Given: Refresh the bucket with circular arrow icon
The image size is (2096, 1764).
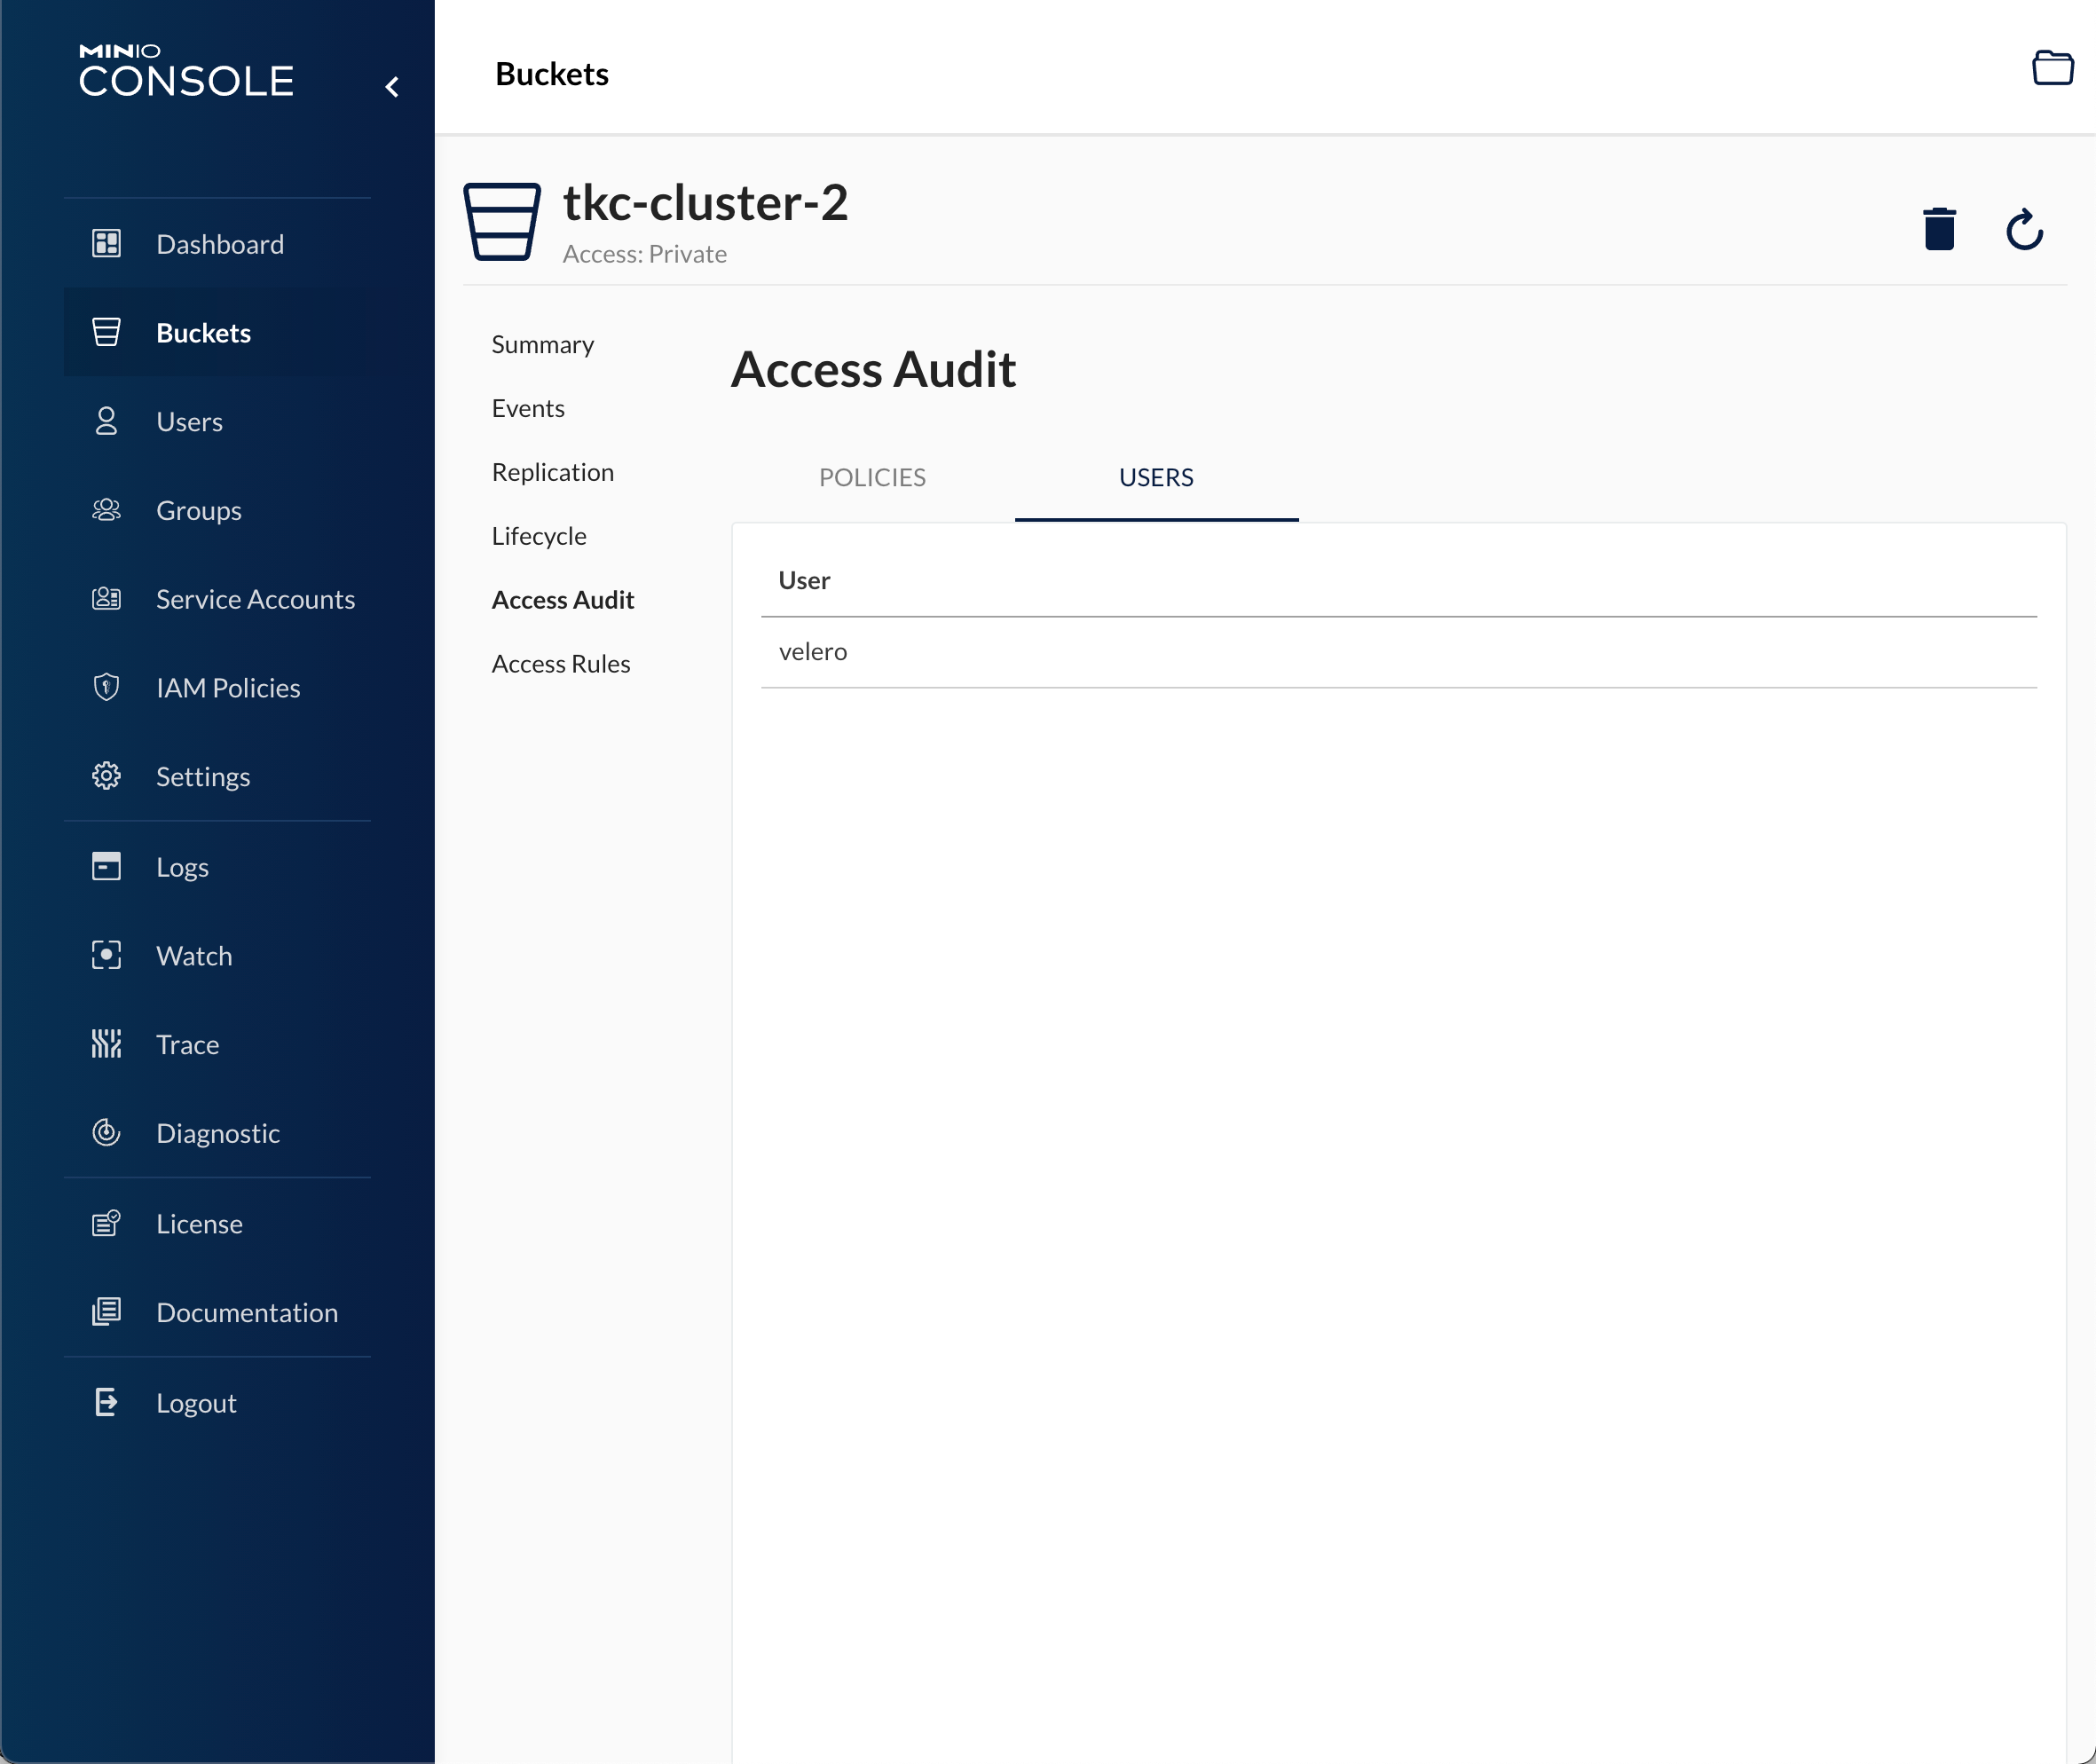Looking at the screenshot, I should click(2024, 229).
